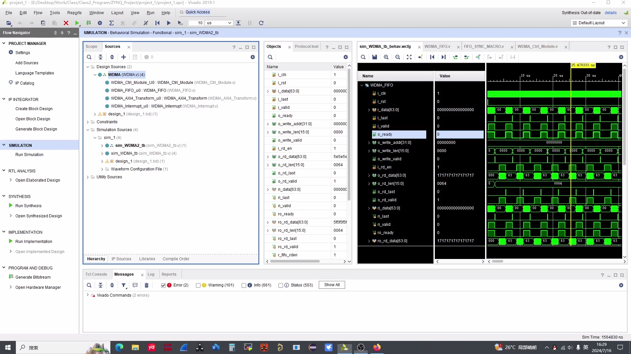This screenshot has width=631, height=354.
Task: Jump waveform cursor to next transition
Action: pyautogui.click(x=466, y=57)
